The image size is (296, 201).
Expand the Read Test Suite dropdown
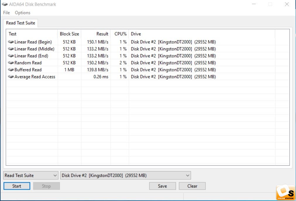tap(31, 175)
